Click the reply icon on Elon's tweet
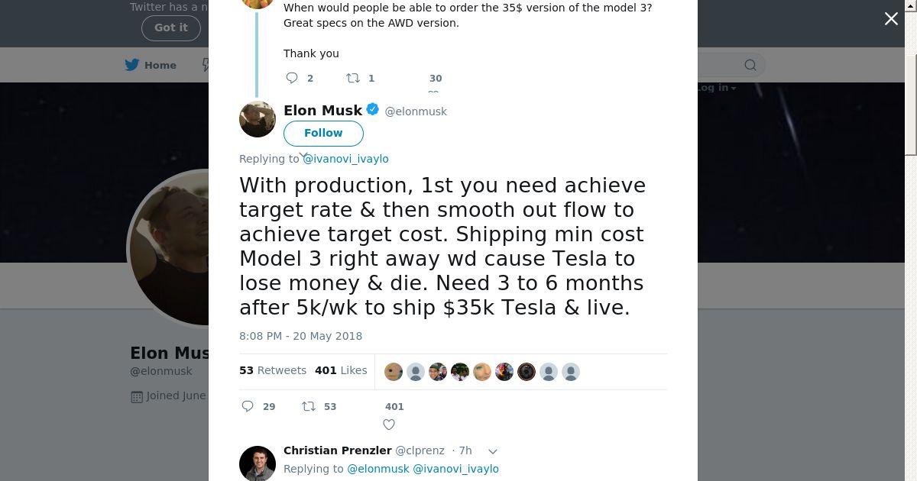917x481 pixels. pos(248,406)
